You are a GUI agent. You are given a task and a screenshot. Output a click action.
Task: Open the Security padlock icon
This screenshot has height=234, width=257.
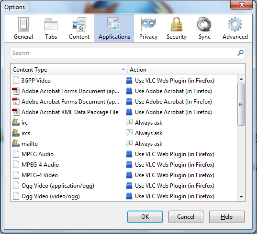click(177, 24)
